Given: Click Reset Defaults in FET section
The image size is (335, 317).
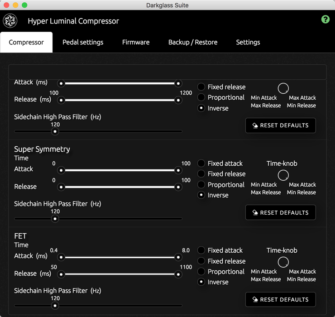Looking at the screenshot, I should [281, 299].
